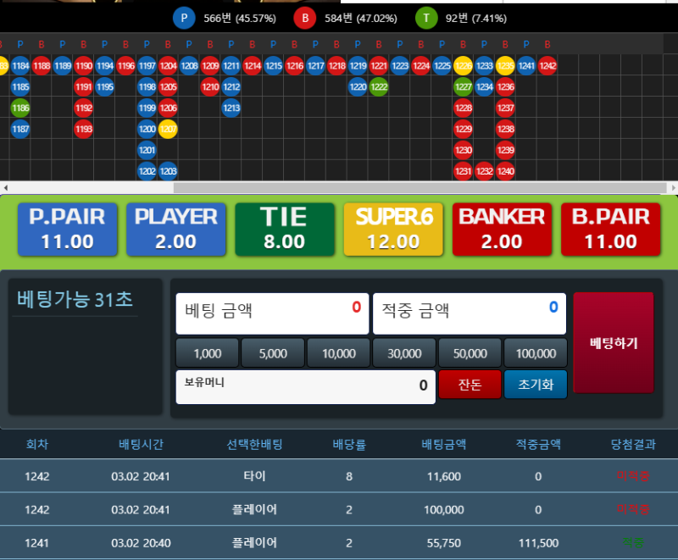
Task: Click round 1193 red marker
Action: pos(83,129)
